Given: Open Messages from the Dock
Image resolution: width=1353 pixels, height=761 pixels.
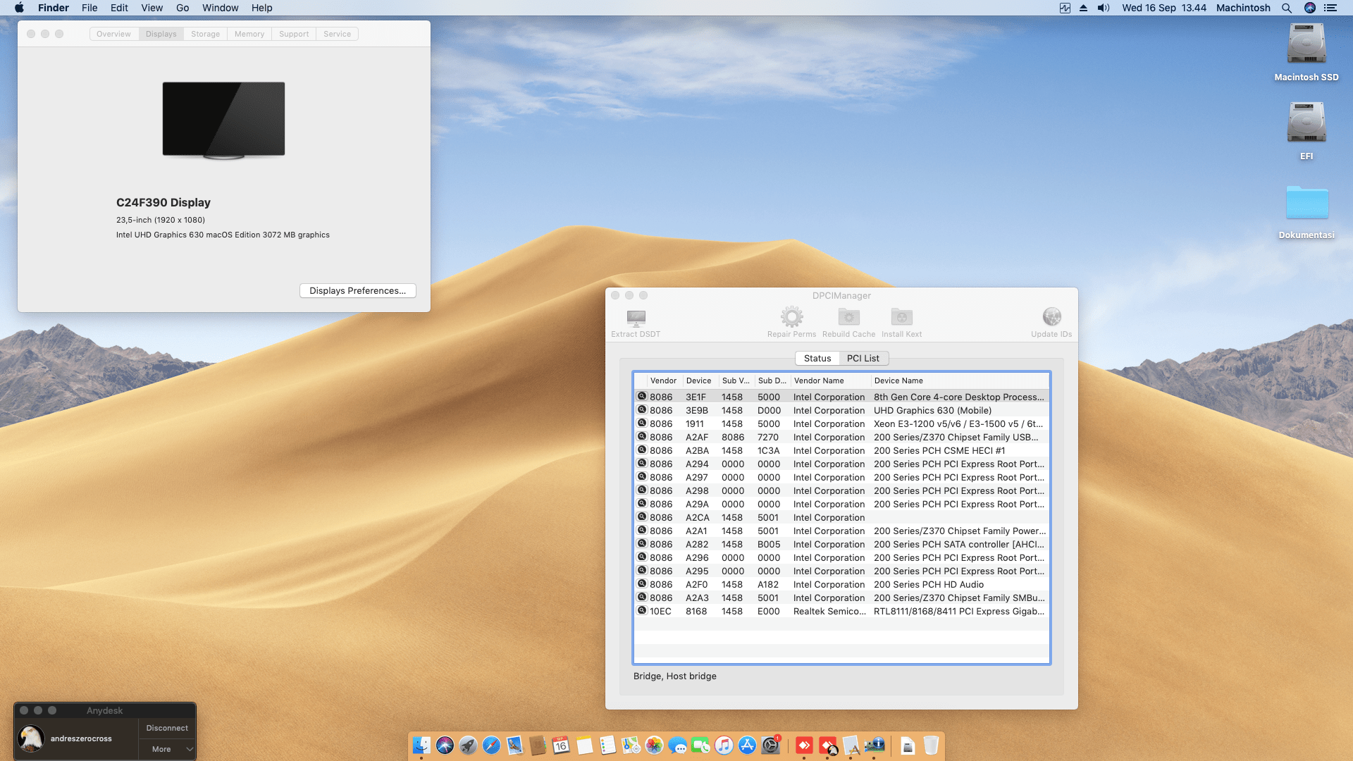Looking at the screenshot, I should (x=678, y=745).
